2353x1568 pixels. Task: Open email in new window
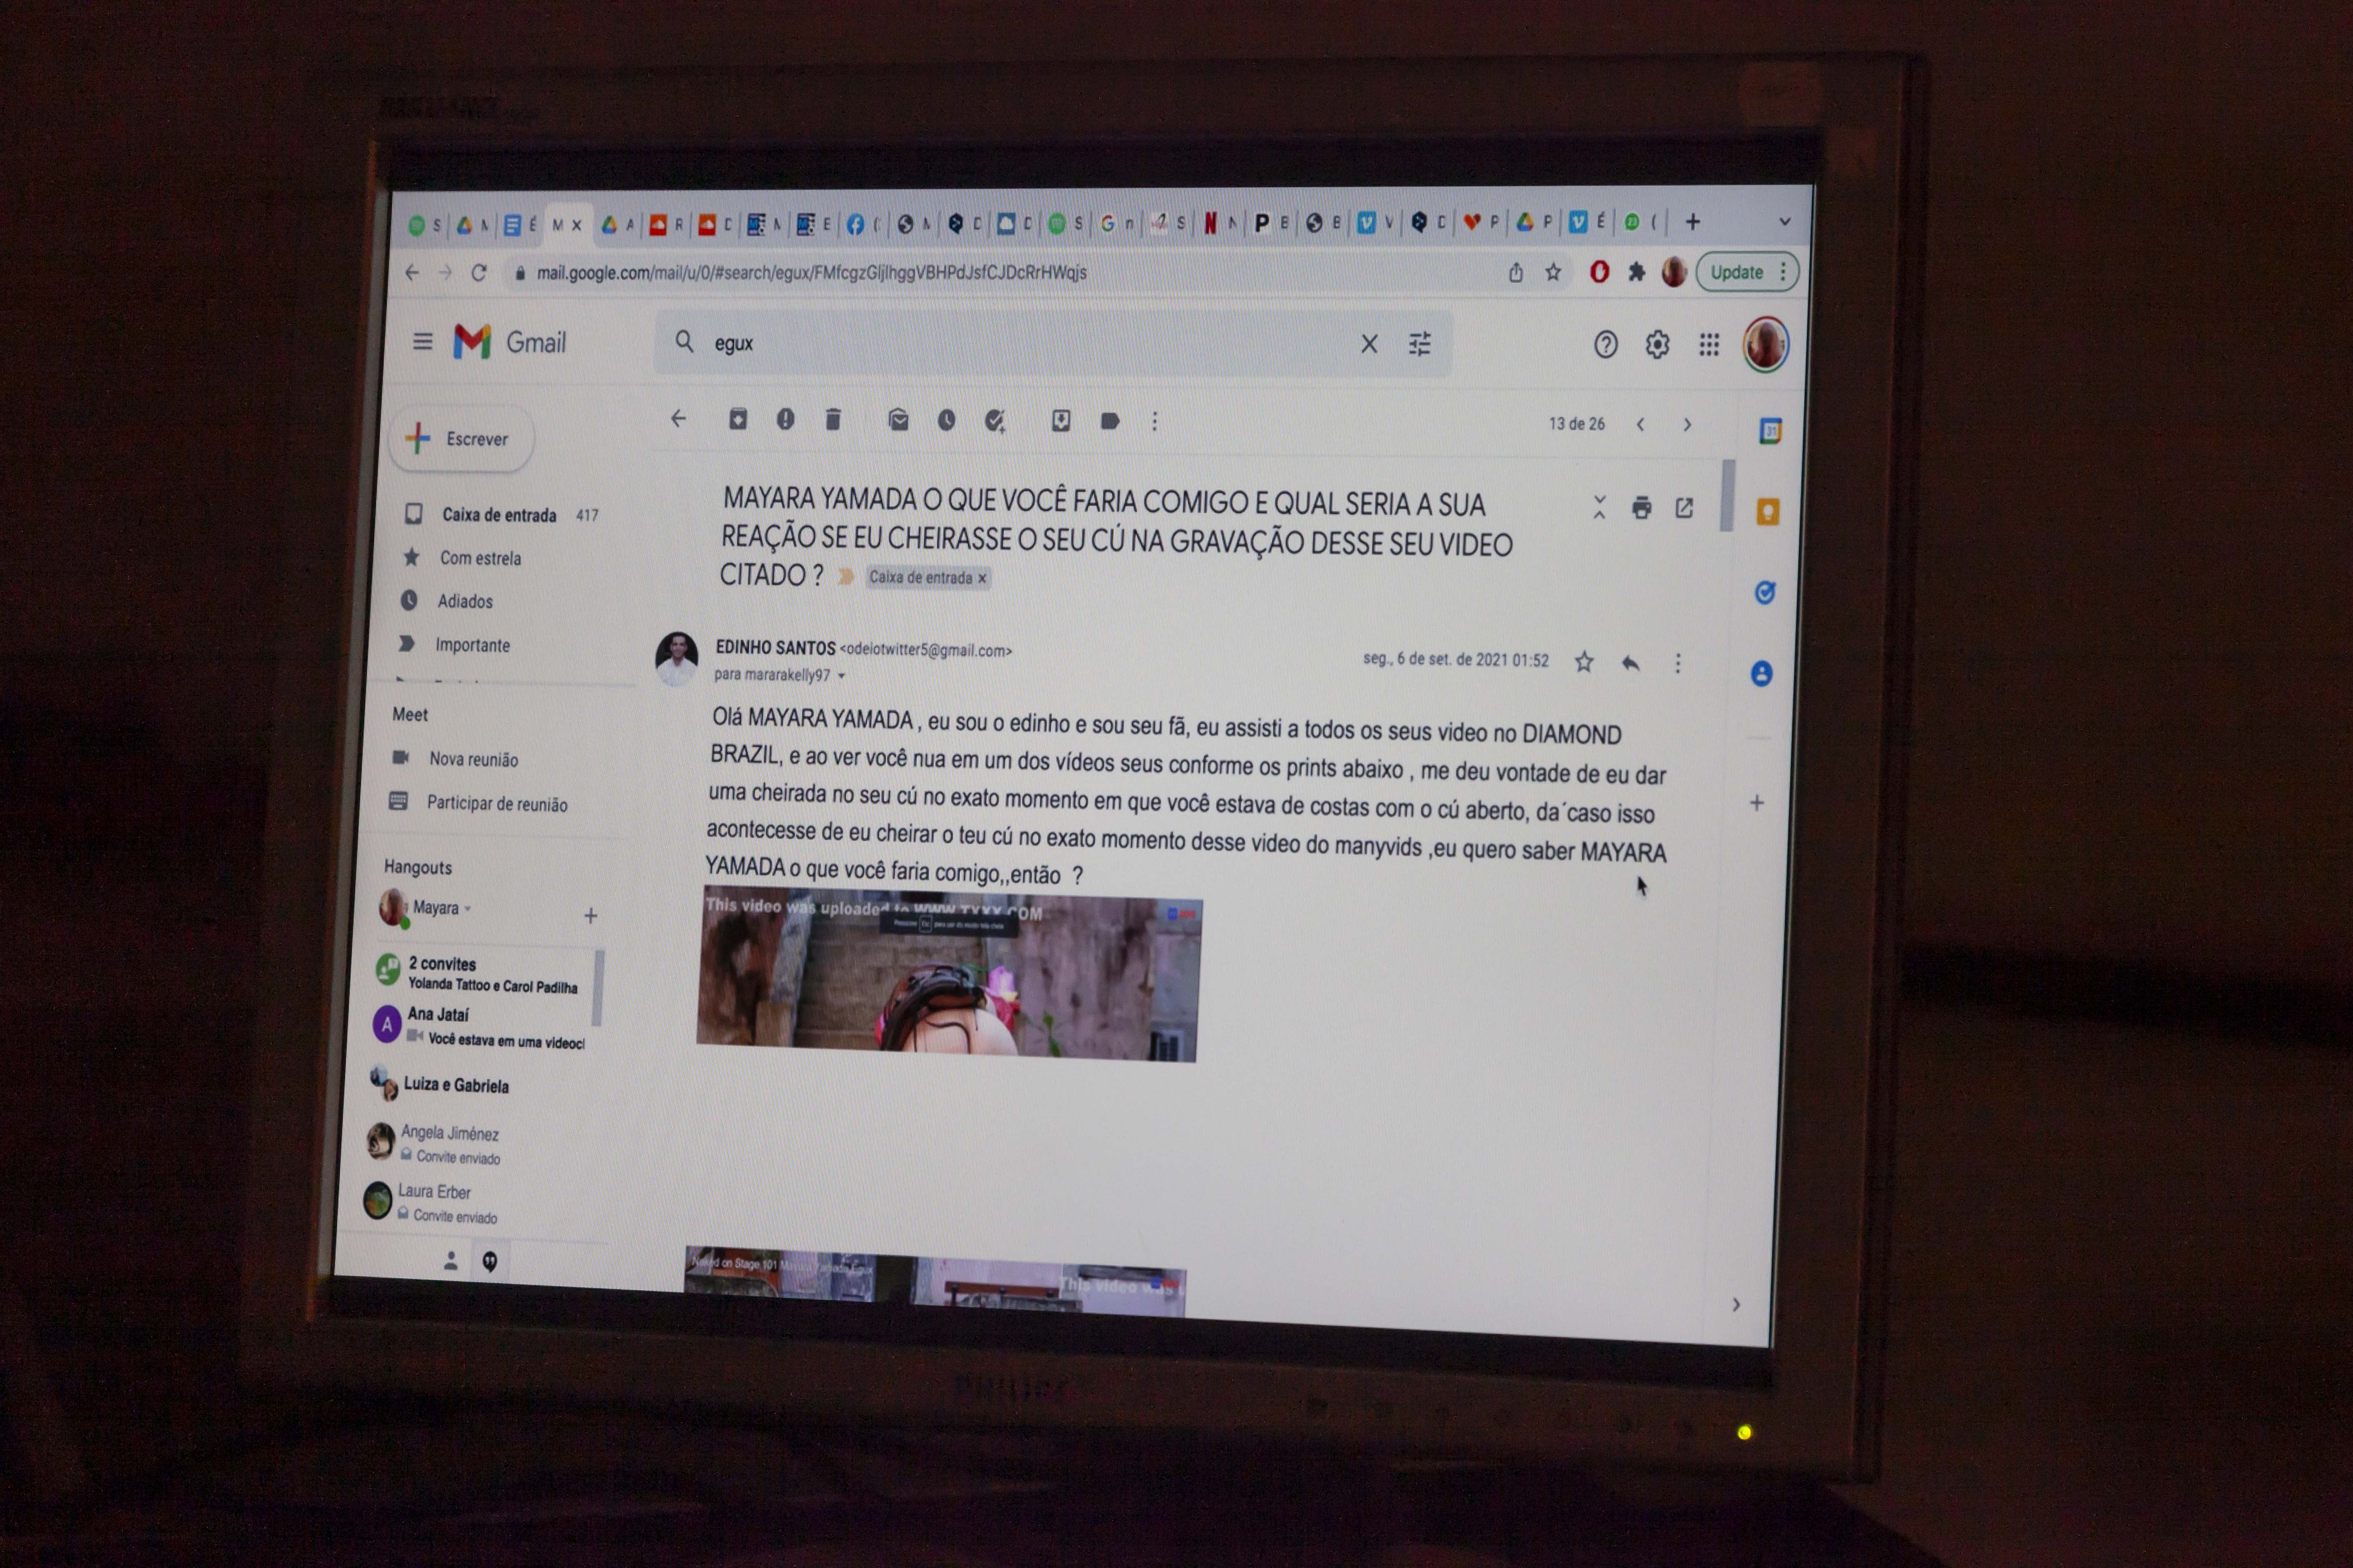point(1685,508)
